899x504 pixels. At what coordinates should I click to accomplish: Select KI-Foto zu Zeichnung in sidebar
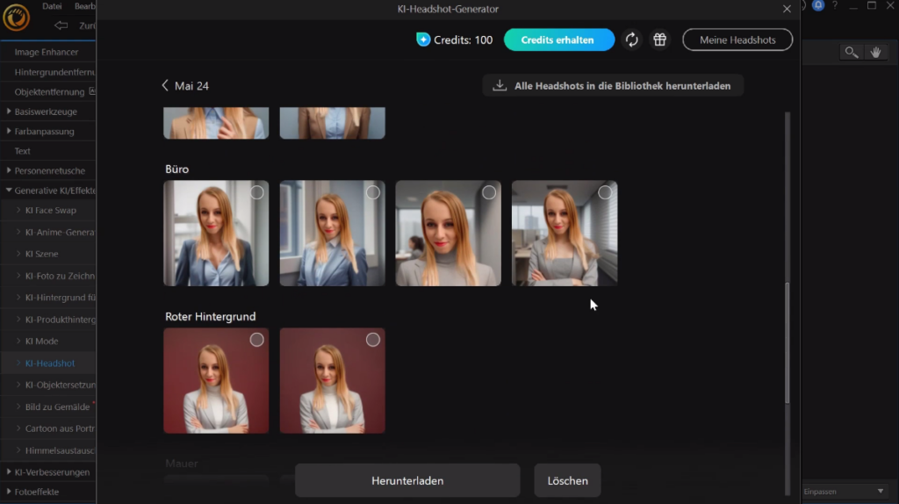point(61,276)
